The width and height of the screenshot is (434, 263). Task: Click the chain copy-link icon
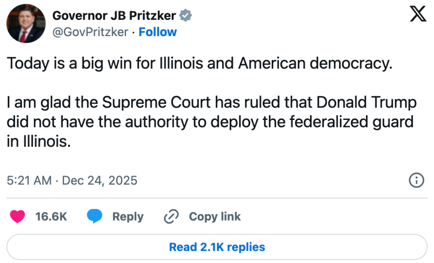coord(171,217)
